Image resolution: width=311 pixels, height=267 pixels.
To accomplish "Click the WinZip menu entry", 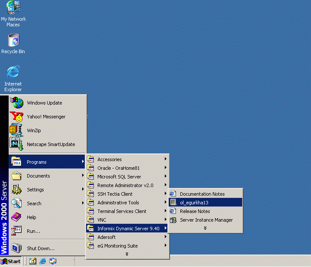I will [x=48, y=130].
